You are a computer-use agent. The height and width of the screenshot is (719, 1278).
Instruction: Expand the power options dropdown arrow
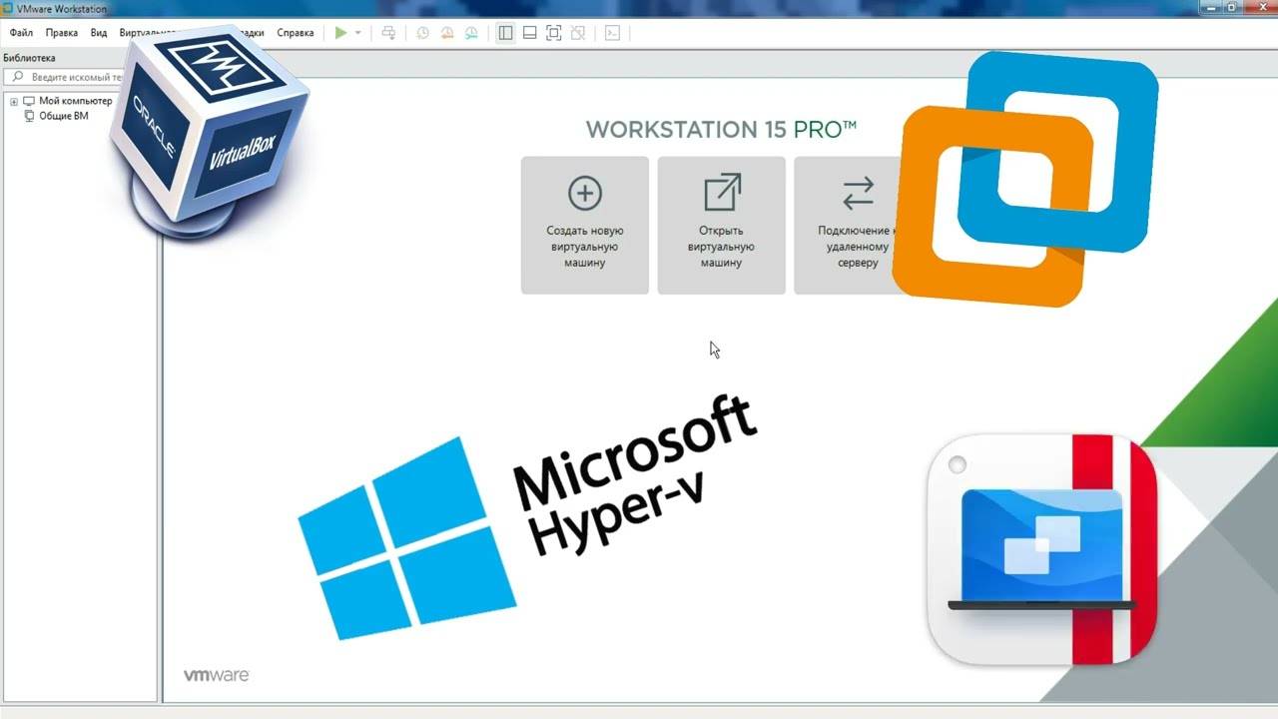tap(358, 33)
